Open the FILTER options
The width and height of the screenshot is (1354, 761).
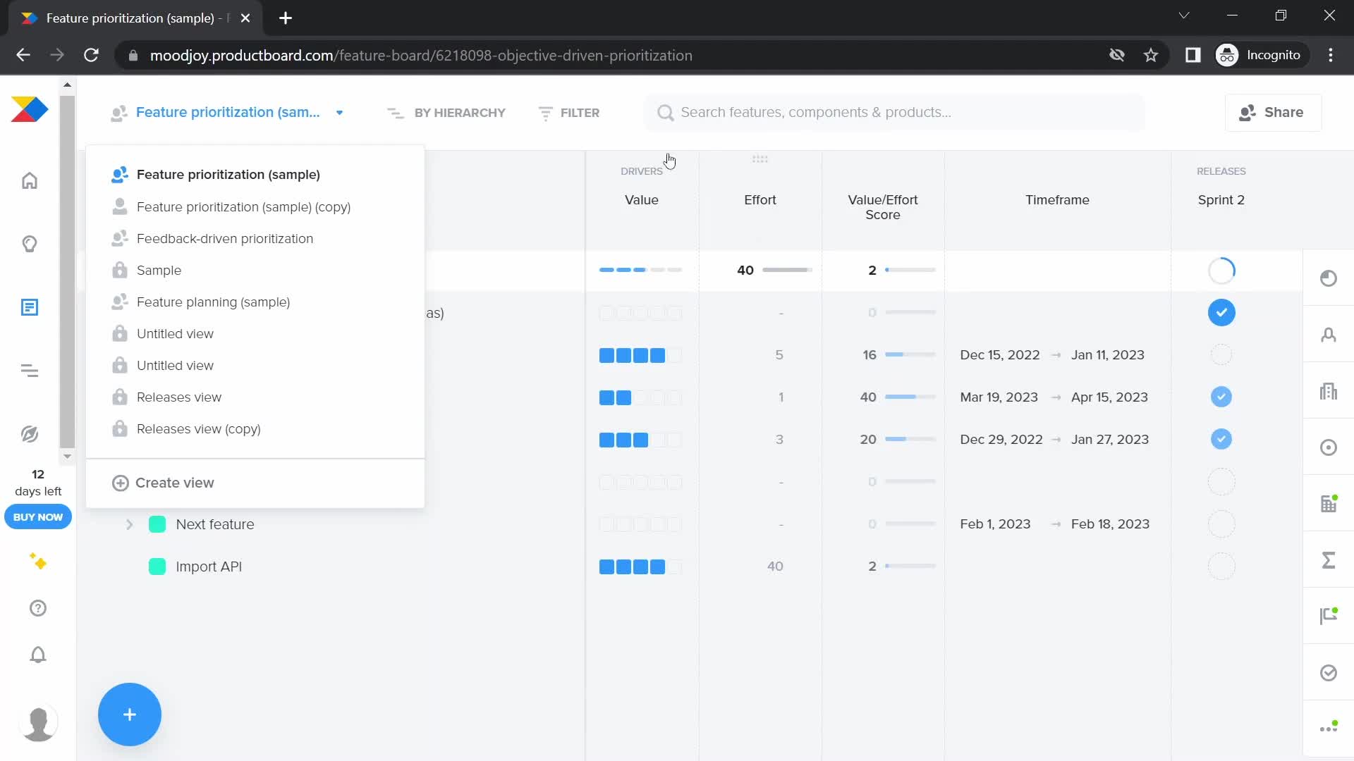[568, 113]
